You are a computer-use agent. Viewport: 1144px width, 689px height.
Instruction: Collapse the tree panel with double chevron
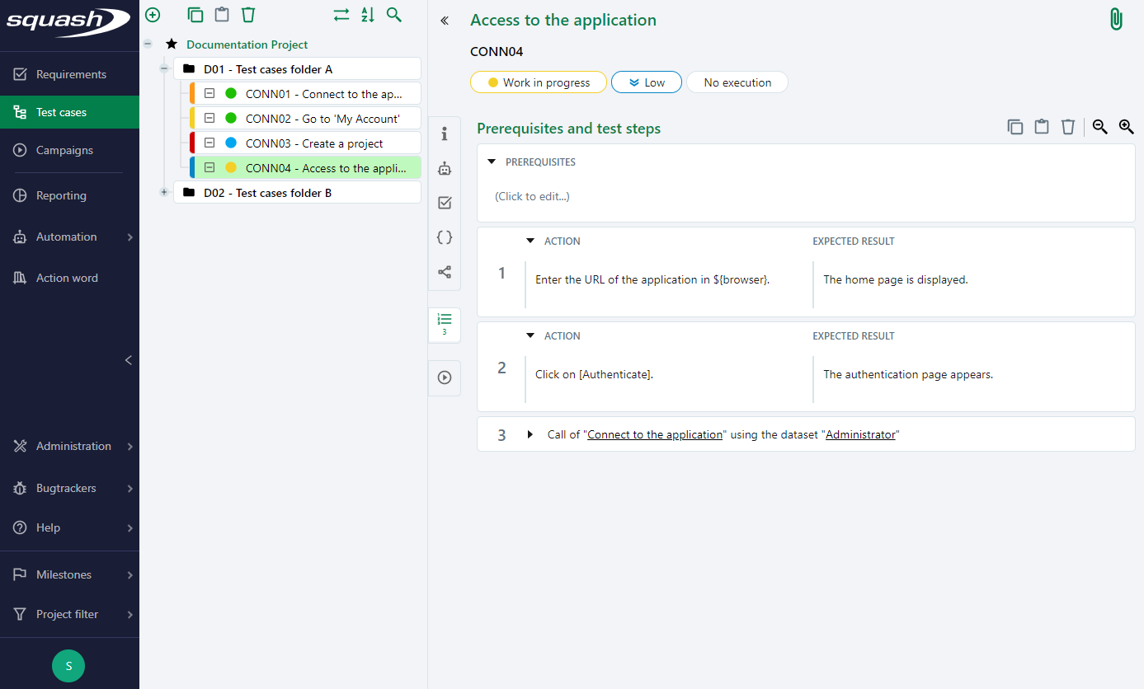[x=445, y=21]
